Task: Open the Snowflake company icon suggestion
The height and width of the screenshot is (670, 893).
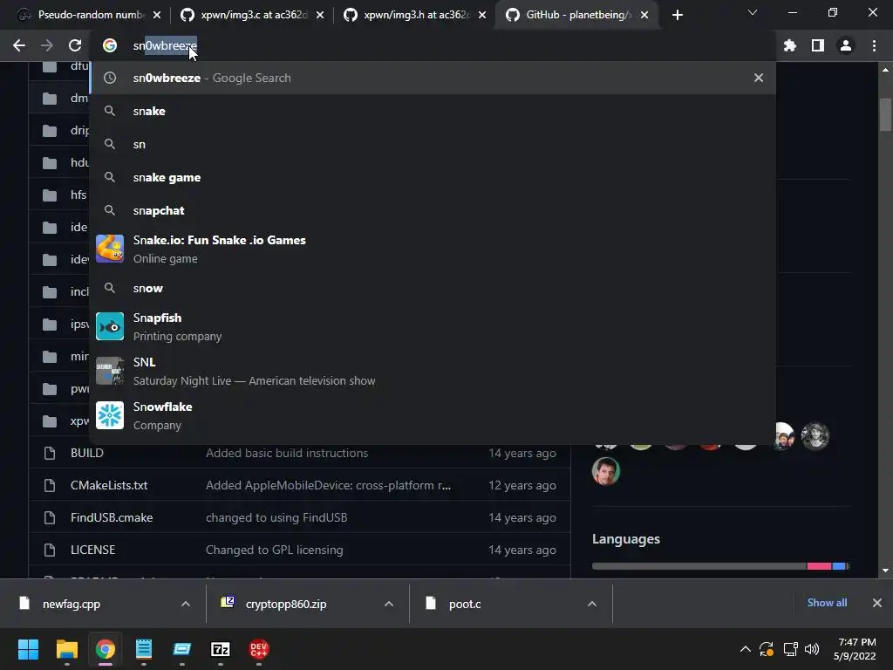Action: (x=110, y=415)
